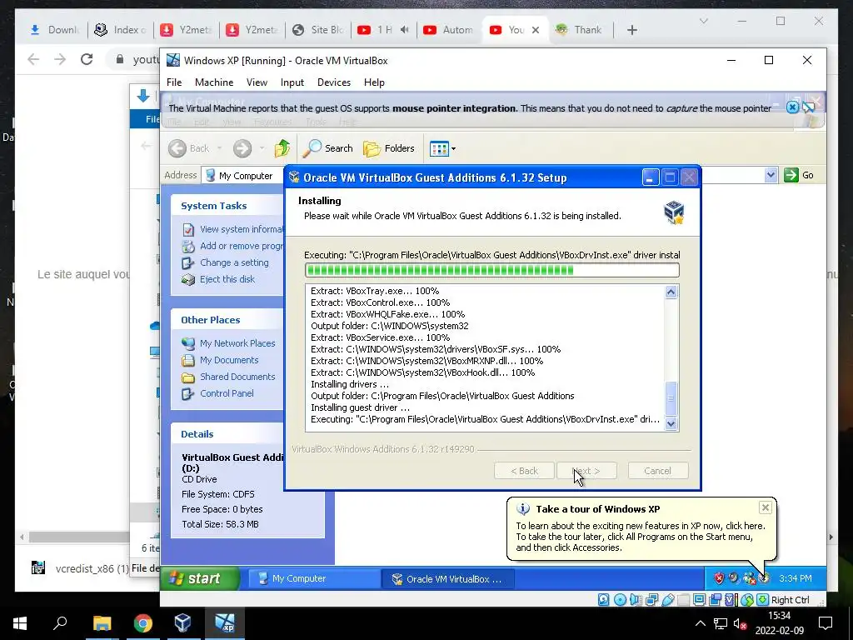Click the Cancel button in setup dialog

point(658,471)
